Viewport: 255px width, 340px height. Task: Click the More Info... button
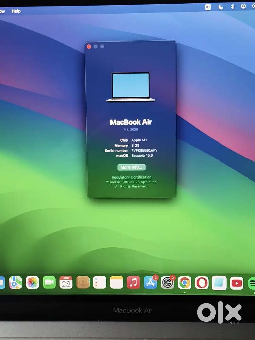click(x=131, y=167)
